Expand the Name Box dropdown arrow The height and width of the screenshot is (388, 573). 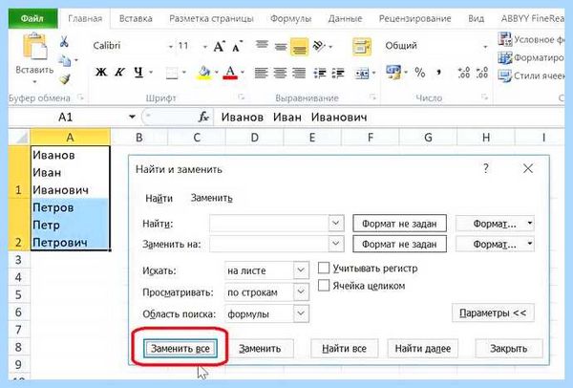coord(132,117)
